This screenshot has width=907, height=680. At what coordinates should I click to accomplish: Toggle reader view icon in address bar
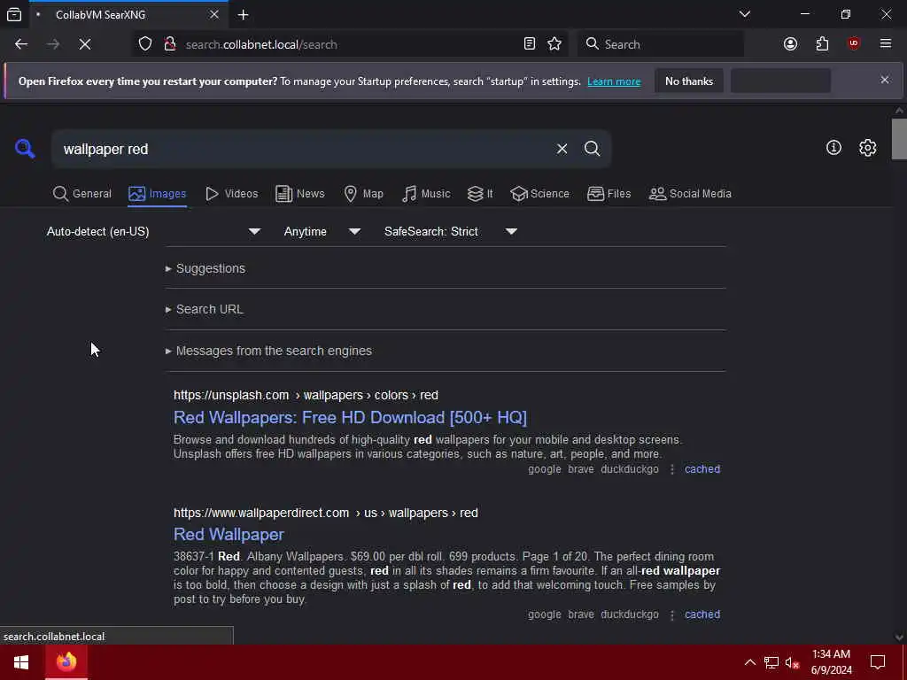pos(530,44)
